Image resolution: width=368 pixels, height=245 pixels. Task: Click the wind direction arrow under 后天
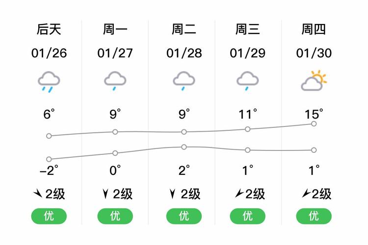pyautogui.click(x=37, y=195)
